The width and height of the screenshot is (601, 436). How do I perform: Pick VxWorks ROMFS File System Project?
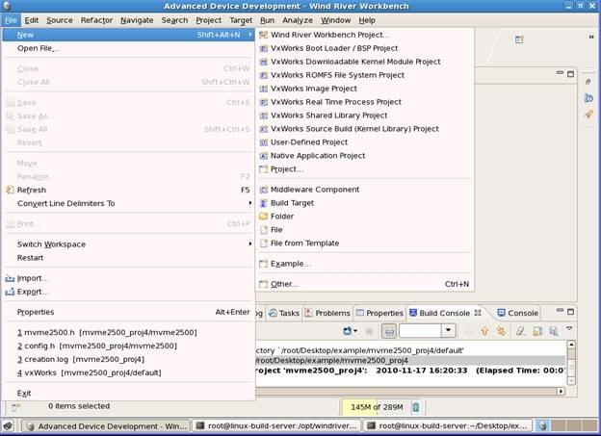tap(364, 75)
